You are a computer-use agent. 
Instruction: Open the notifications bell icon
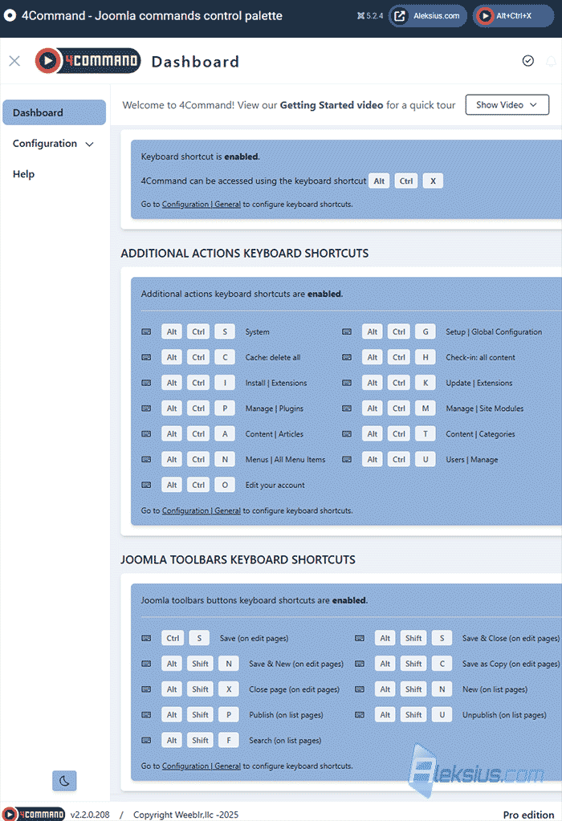tap(551, 61)
